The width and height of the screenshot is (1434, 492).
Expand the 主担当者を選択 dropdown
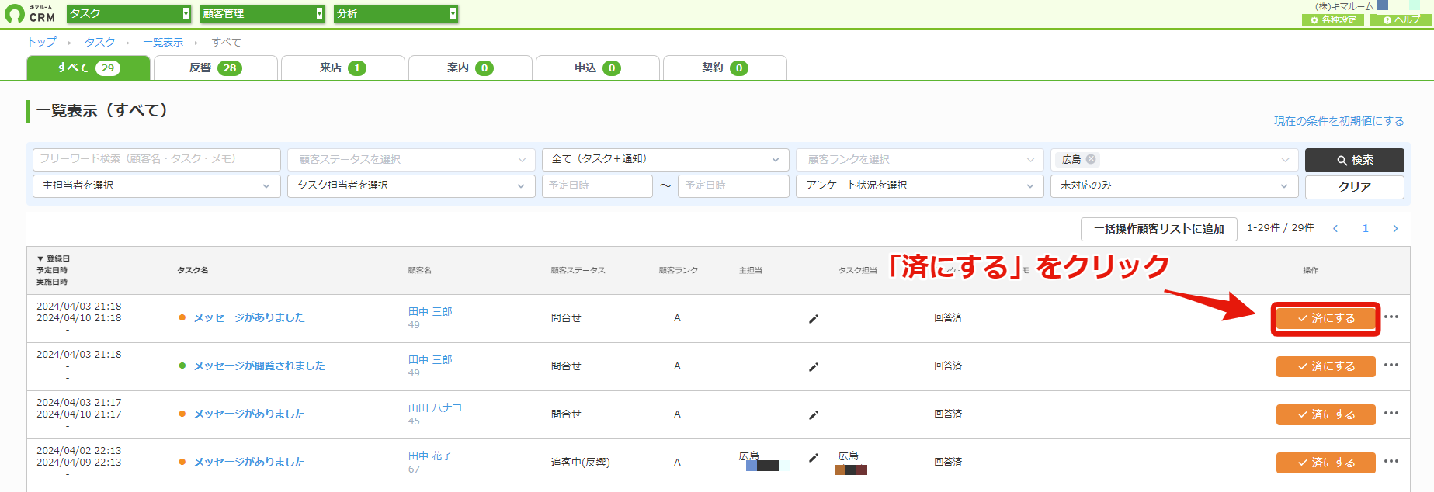click(157, 186)
